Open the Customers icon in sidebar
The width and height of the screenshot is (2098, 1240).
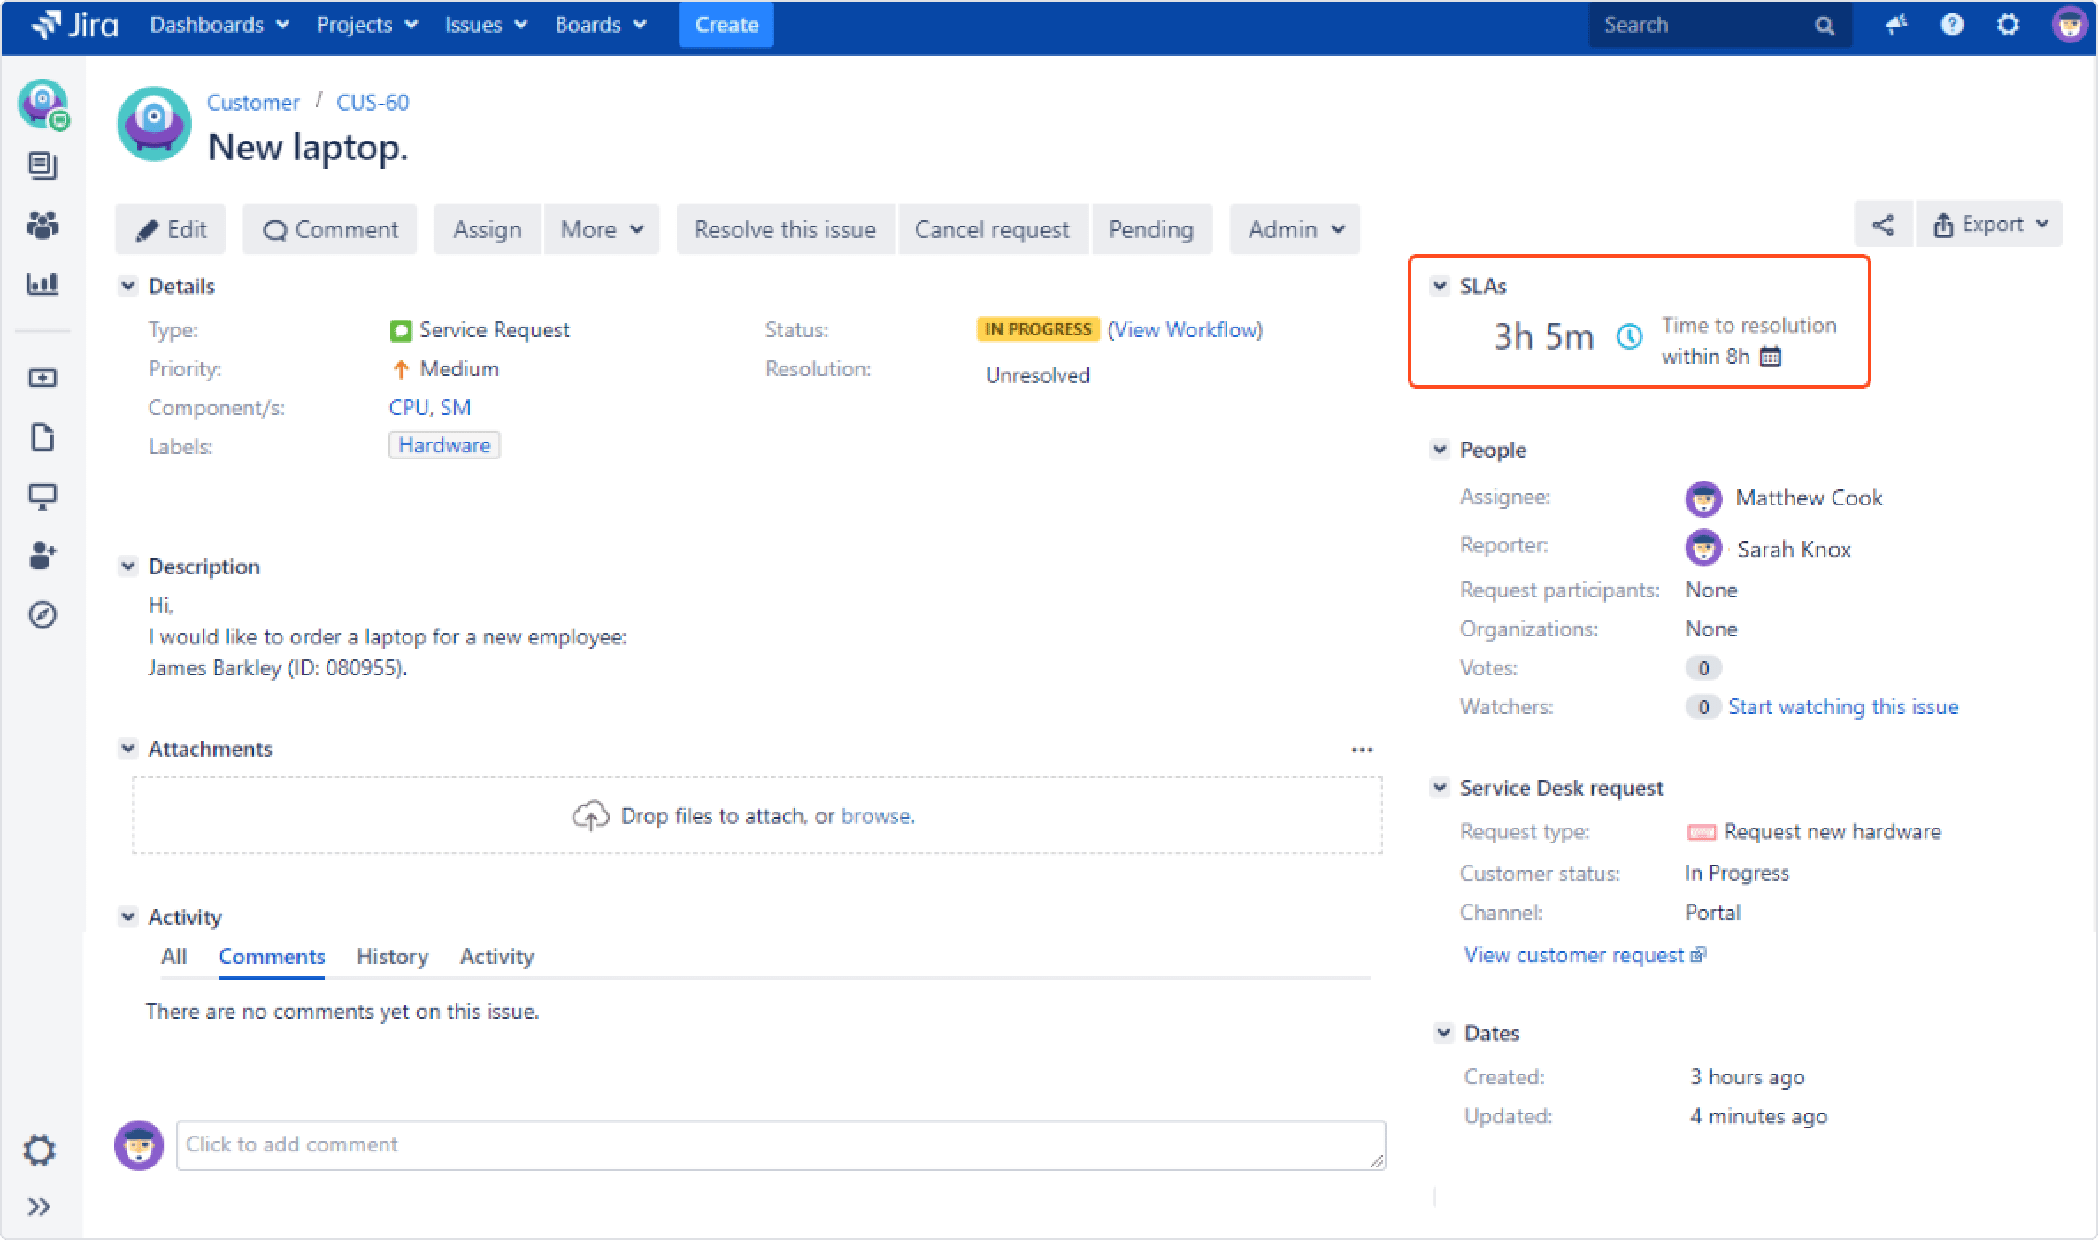tap(42, 226)
